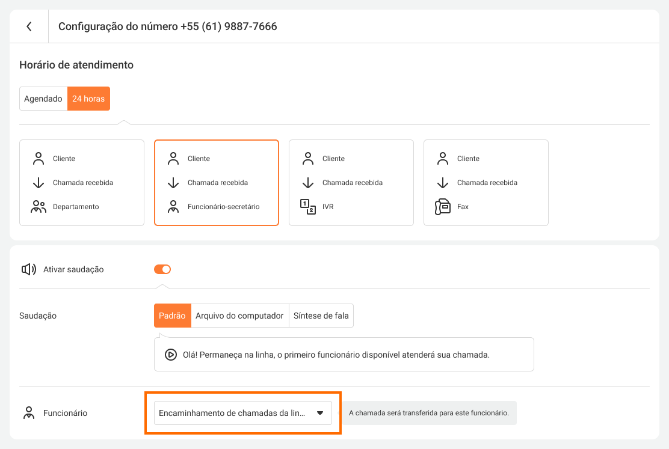Choose the IVR call routing card

351,183
